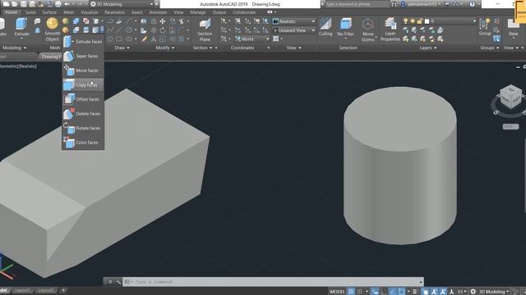Viewport: 526px width, 295px height.
Task: Choose Taper Faces option
Action: tap(83, 57)
